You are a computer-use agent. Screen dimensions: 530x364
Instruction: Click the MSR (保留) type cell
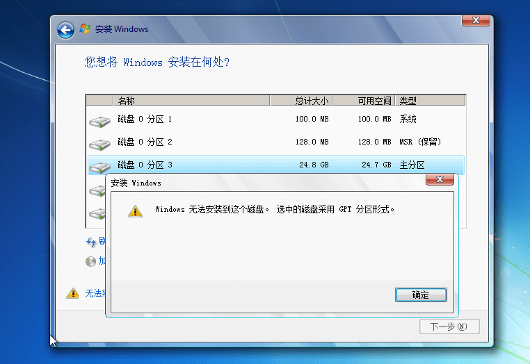tap(420, 142)
